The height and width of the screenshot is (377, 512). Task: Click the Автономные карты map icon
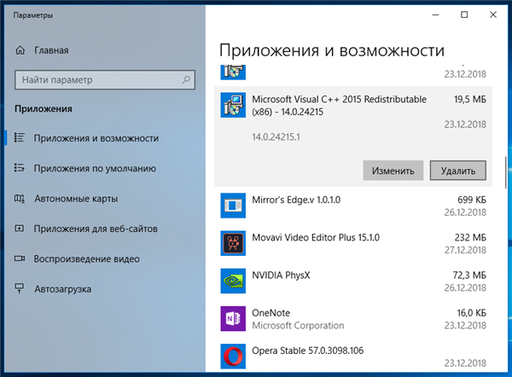pyautogui.click(x=20, y=199)
